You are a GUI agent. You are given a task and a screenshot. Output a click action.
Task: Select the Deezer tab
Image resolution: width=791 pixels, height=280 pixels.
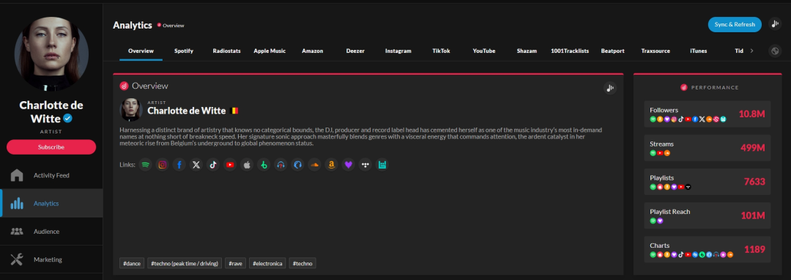point(355,51)
